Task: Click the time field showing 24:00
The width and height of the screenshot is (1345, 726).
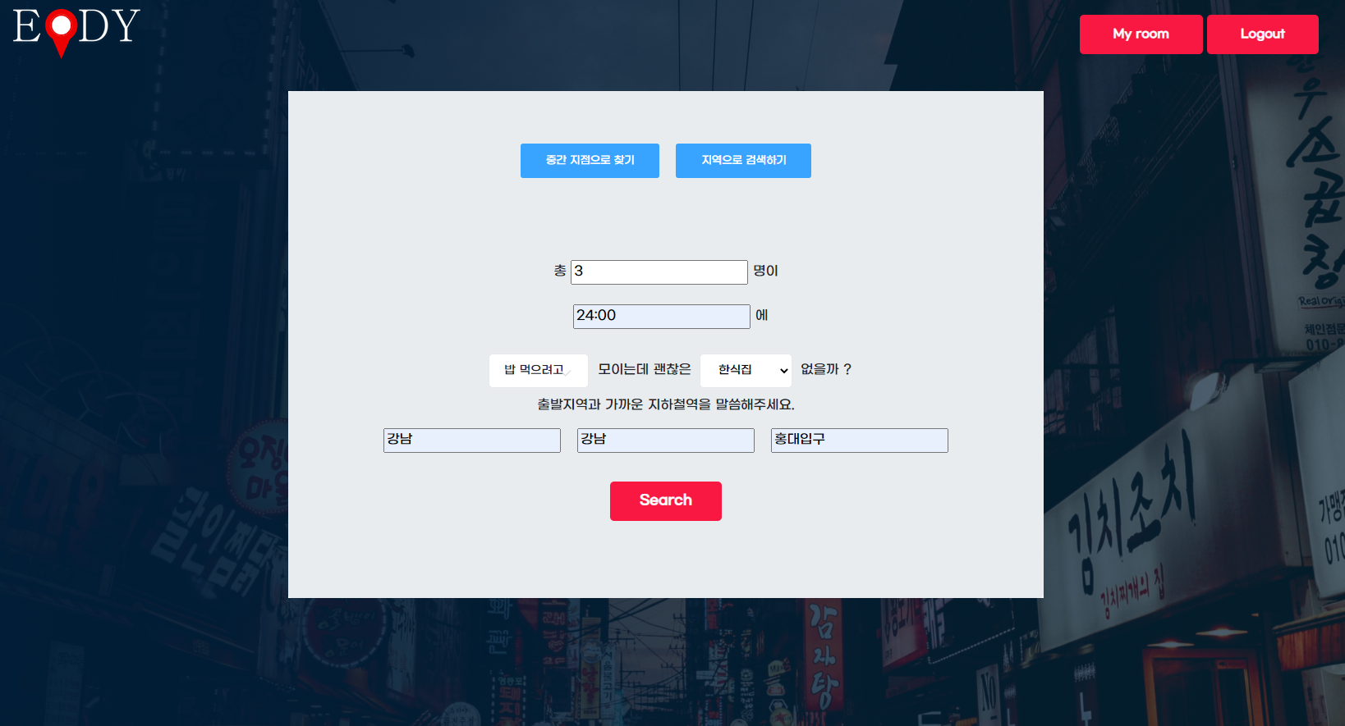Action: tap(661, 317)
